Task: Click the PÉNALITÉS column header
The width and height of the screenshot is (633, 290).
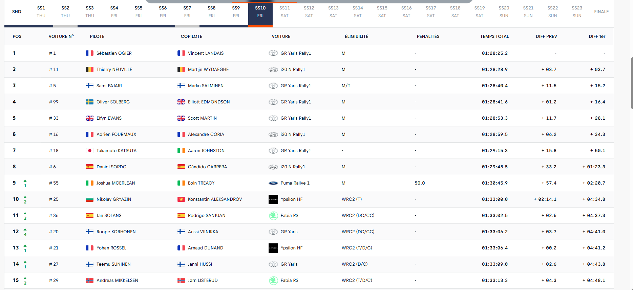Action: pyautogui.click(x=428, y=37)
